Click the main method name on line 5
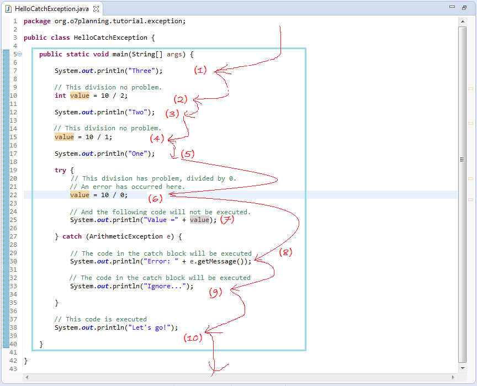The width and height of the screenshot is (477, 386). tap(120, 54)
